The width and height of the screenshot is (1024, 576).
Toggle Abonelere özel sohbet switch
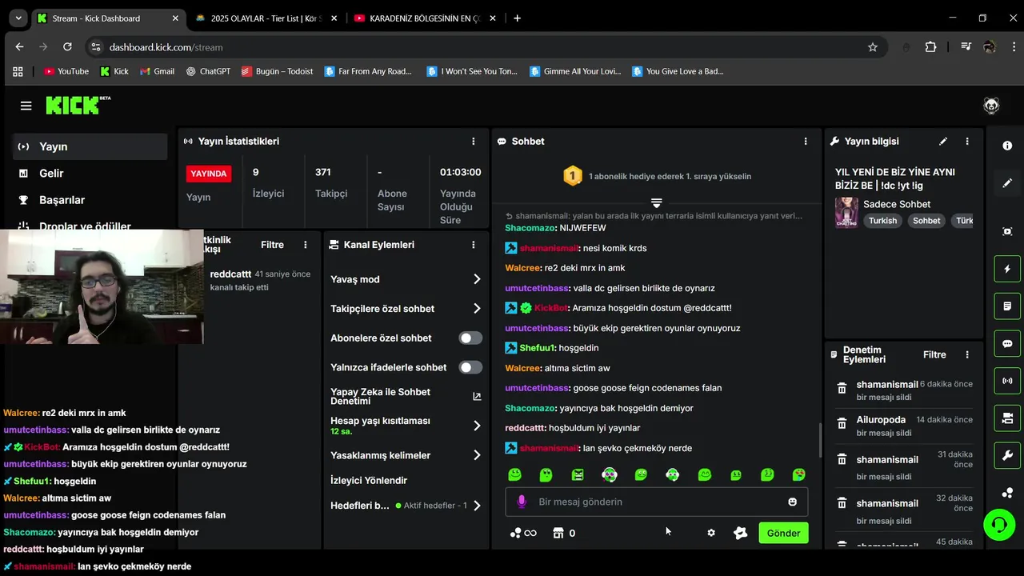470,338
